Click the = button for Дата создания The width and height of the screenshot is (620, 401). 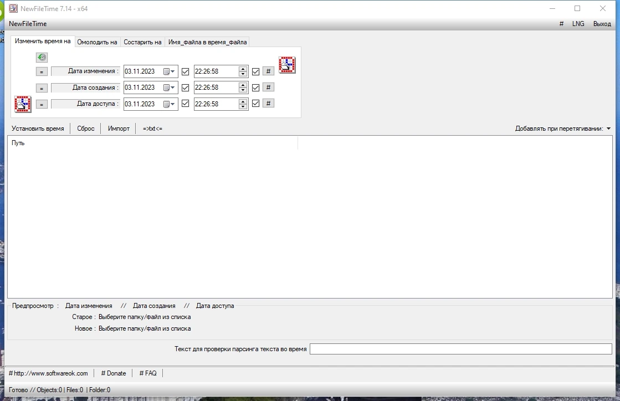coord(42,88)
